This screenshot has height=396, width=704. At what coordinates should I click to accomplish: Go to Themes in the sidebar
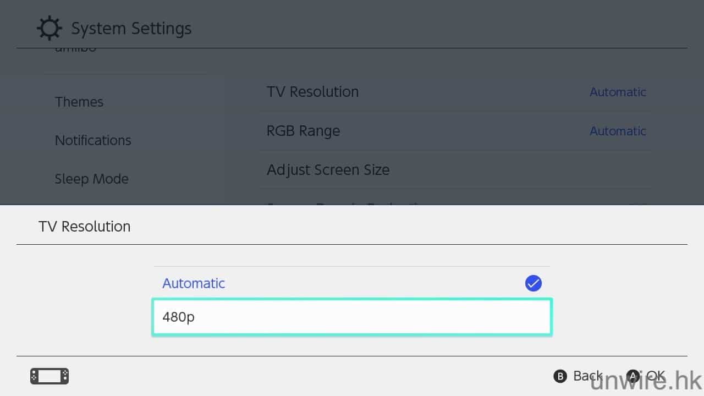[x=79, y=102]
